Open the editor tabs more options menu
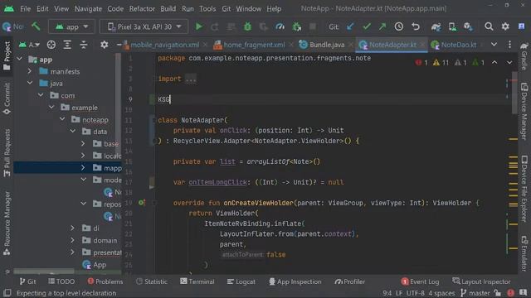 pos(509,45)
